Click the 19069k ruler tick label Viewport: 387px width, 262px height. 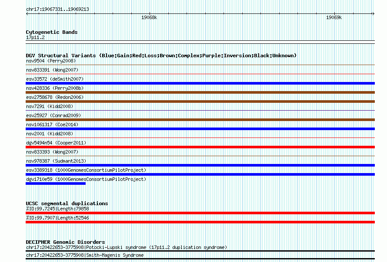coord(334,17)
